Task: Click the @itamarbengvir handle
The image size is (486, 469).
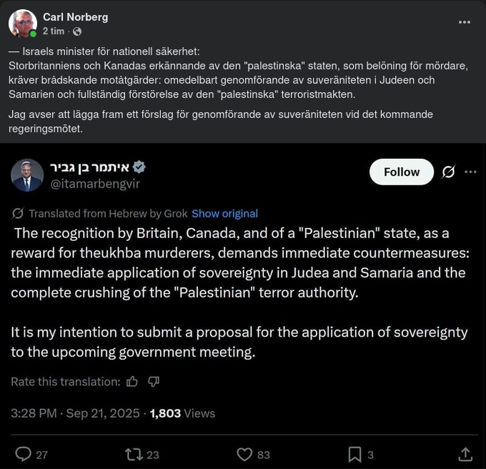Action: click(x=94, y=184)
